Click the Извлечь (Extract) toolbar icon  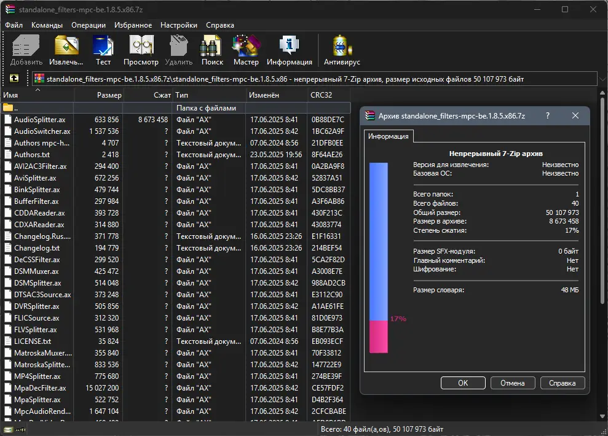(66, 50)
